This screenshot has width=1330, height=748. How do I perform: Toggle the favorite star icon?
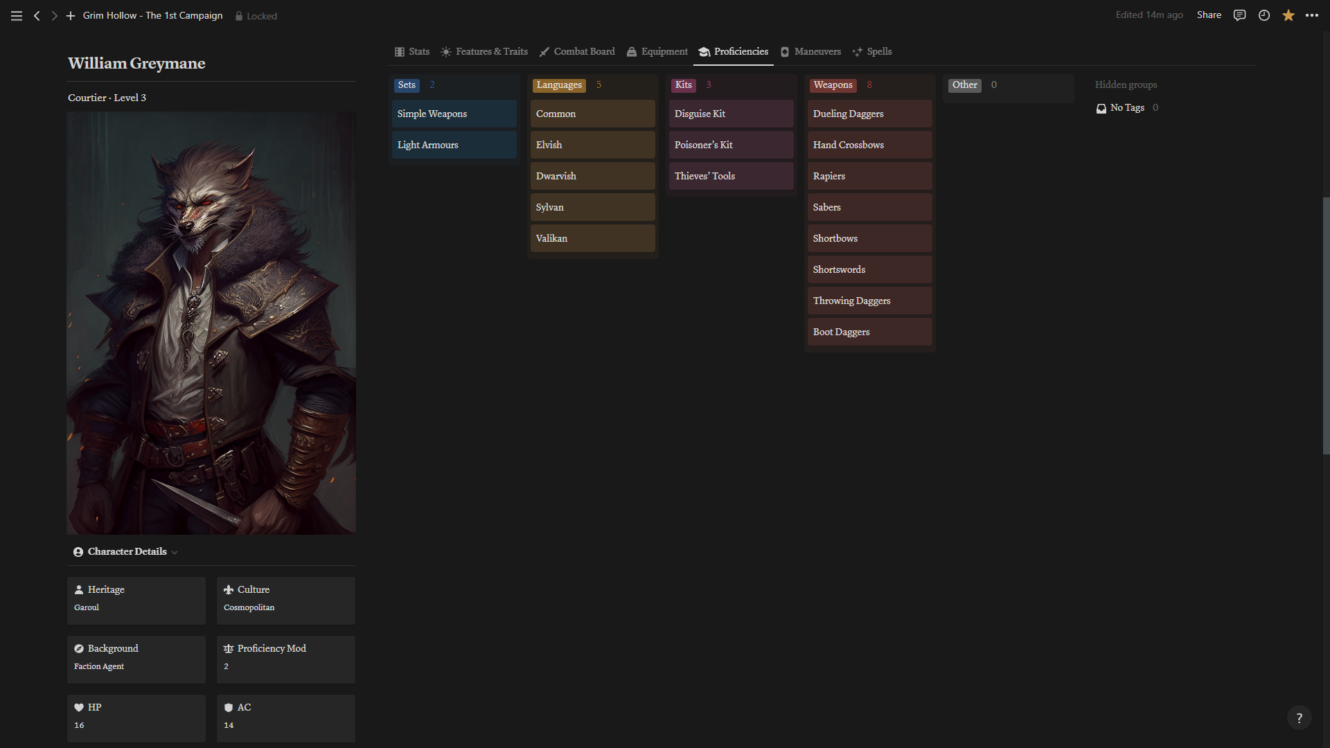tap(1288, 15)
